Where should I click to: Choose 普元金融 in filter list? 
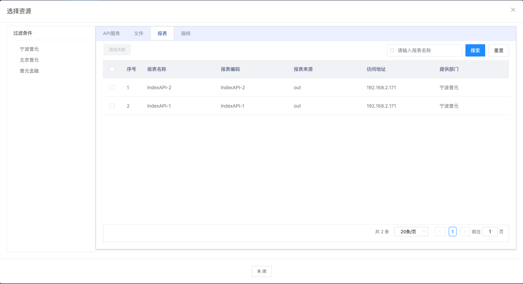29,71
